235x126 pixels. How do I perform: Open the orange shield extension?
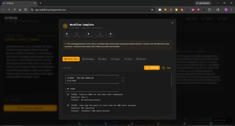(x=165, y=10)
